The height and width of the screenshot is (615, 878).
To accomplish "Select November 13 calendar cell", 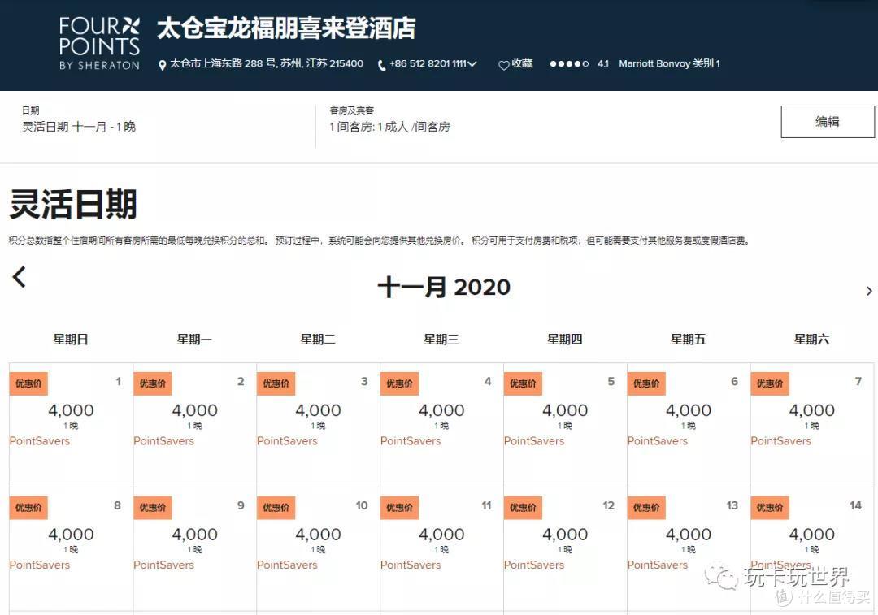I will click(x=689, y=549).
